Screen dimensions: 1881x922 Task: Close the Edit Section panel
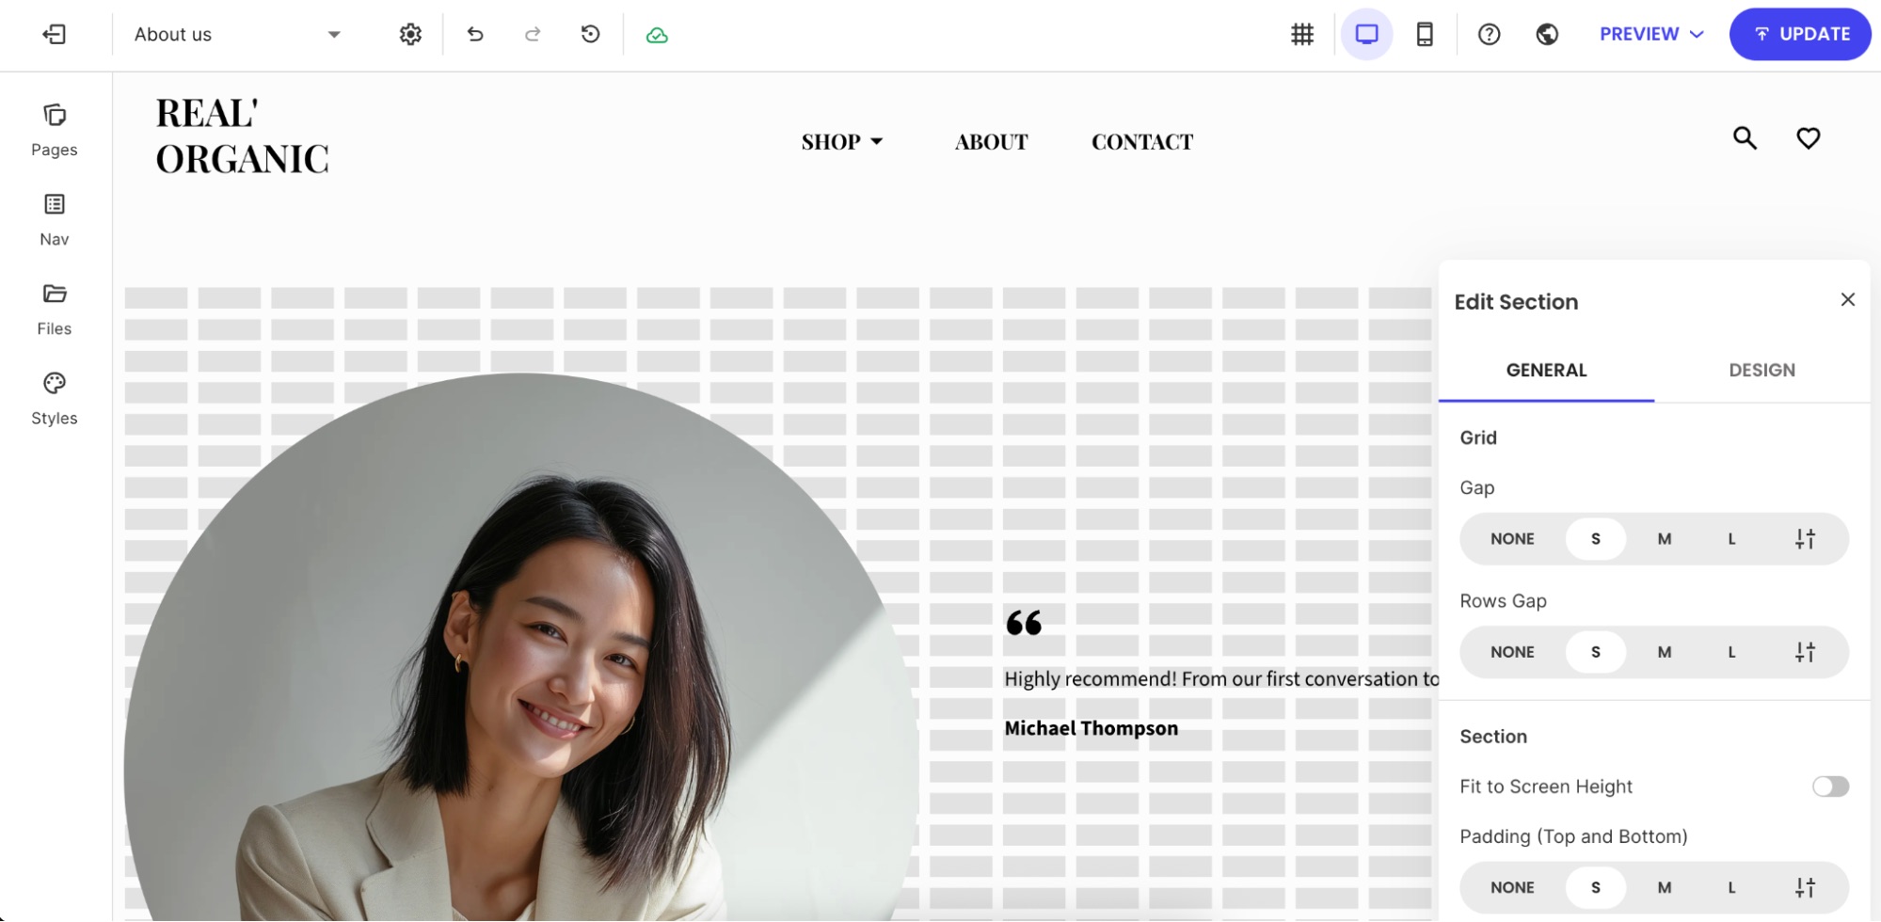[x=1847, y=299]
